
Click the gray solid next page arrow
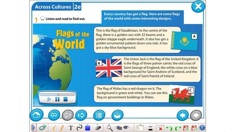pyautogui.click(x=196, y=115)
